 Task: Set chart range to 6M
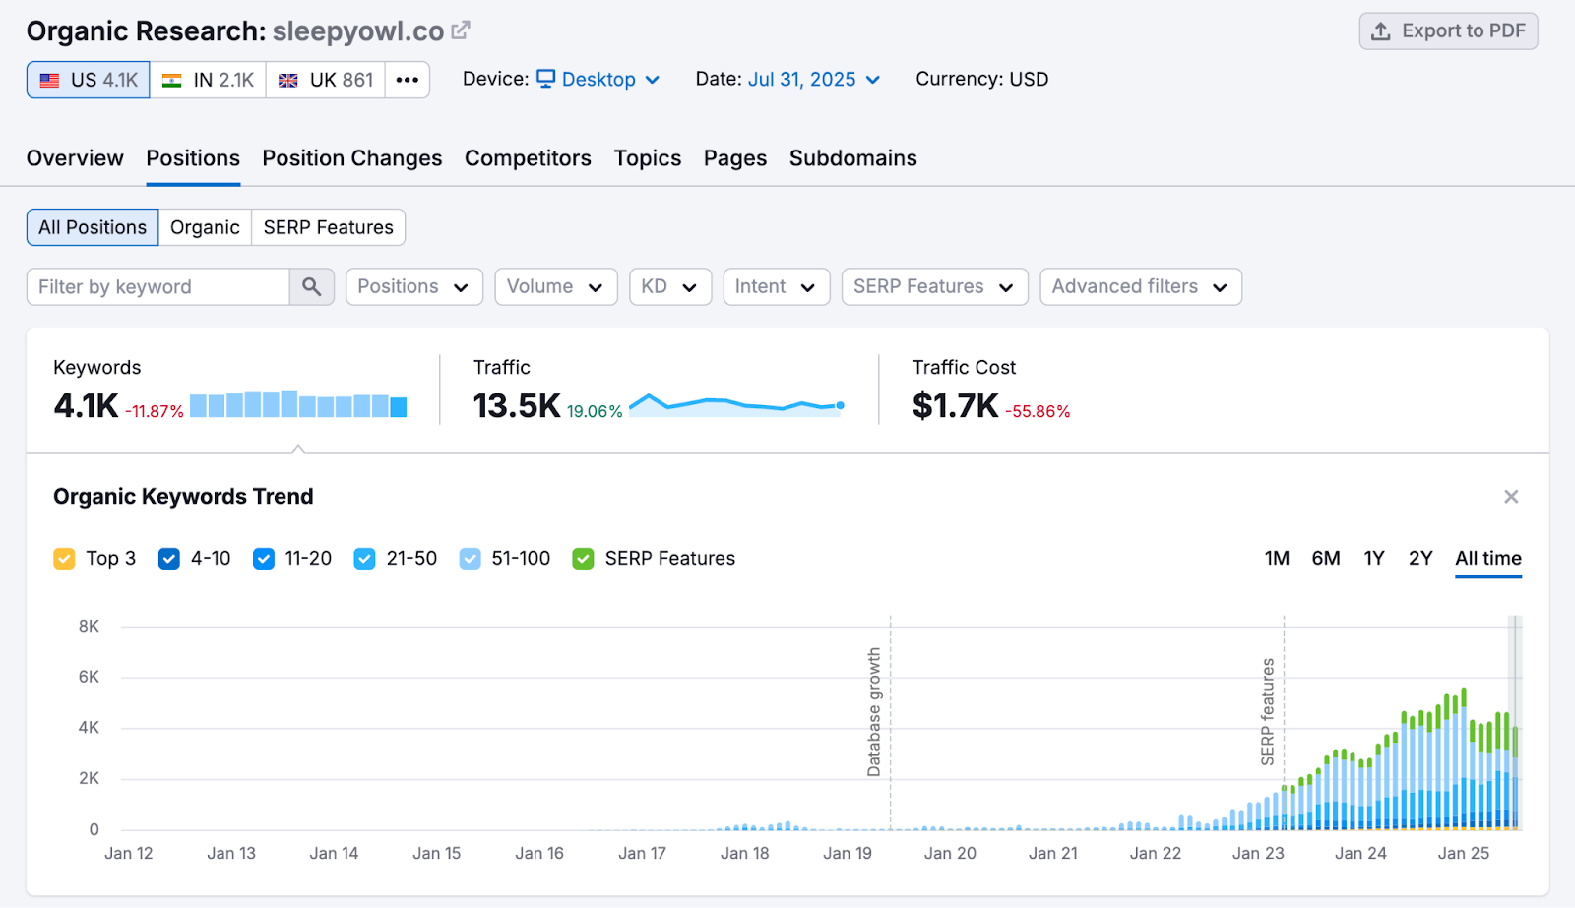(1326, 558)
